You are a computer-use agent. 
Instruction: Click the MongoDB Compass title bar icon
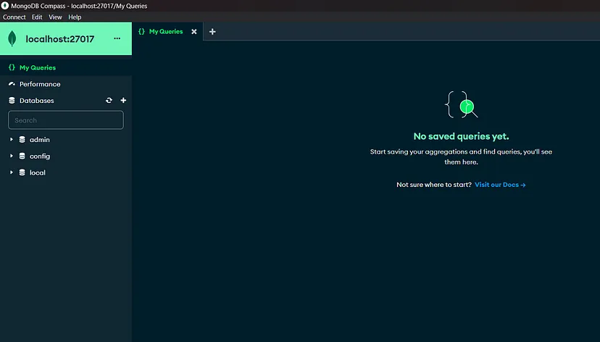pos(5,6)
